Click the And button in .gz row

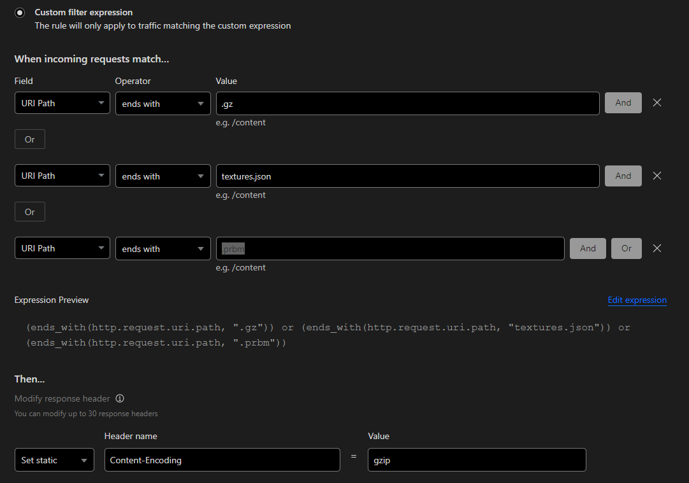coord(623,103)
